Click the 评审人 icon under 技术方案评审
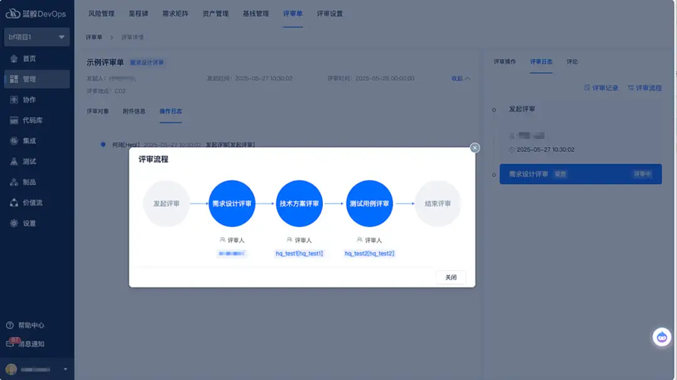Viewport: 677px width, 380px height. (x=289, y=240)
